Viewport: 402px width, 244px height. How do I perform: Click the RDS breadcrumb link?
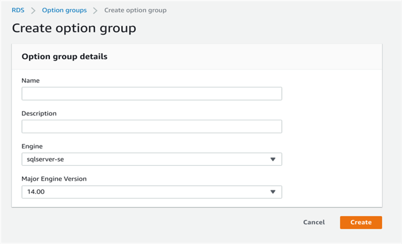pyautogui.click(x=18, y=10)
